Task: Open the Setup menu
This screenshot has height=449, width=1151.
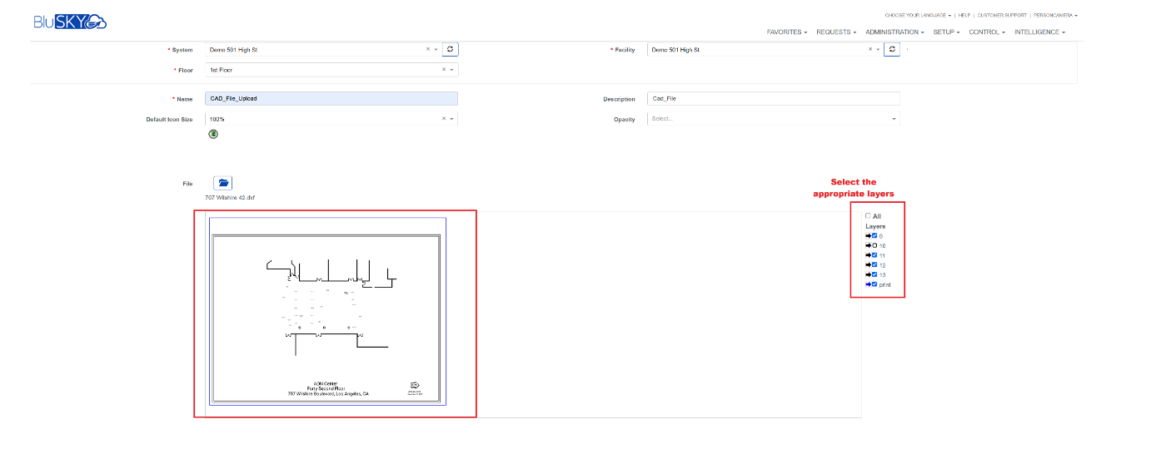Action: point(945,32)
